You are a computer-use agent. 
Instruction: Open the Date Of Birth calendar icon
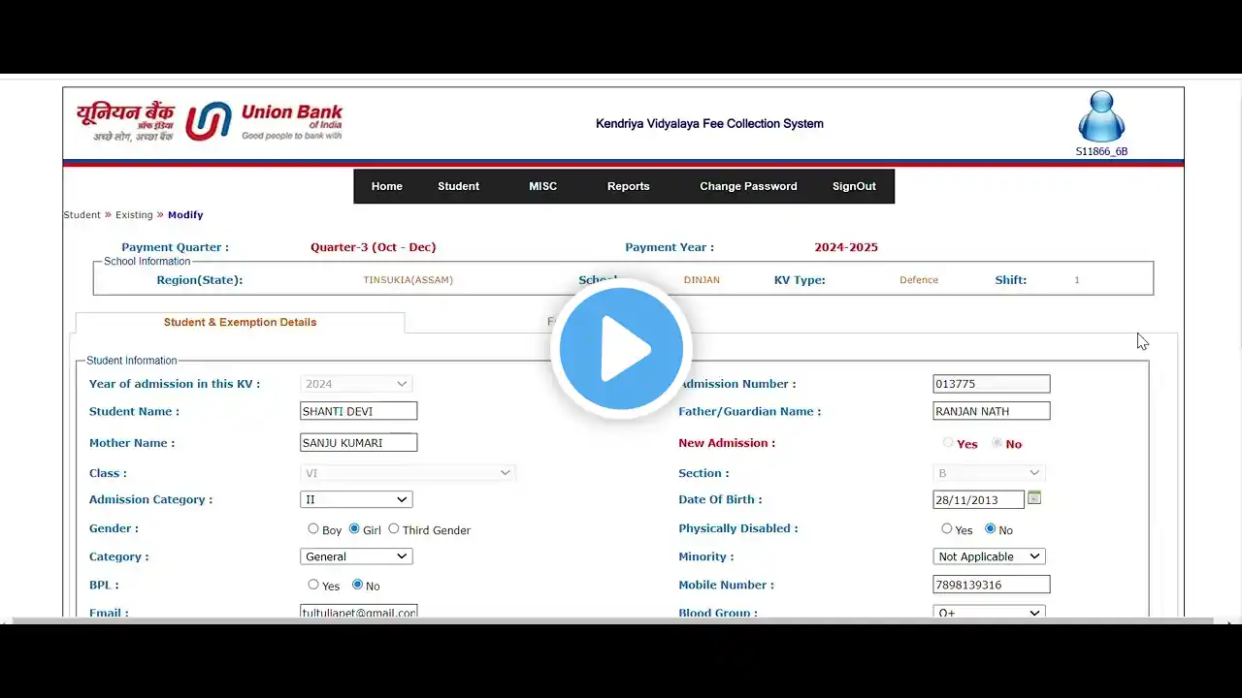coord(1034,498)
